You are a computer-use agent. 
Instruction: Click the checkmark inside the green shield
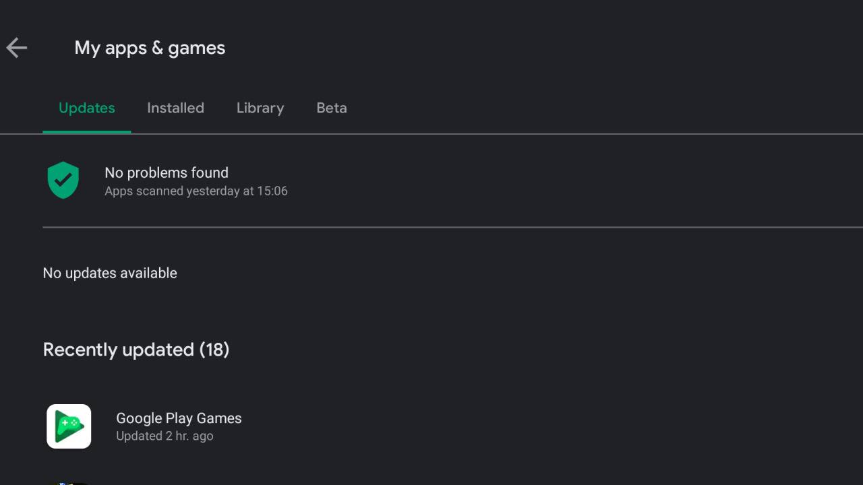click(x=63, y=180)
